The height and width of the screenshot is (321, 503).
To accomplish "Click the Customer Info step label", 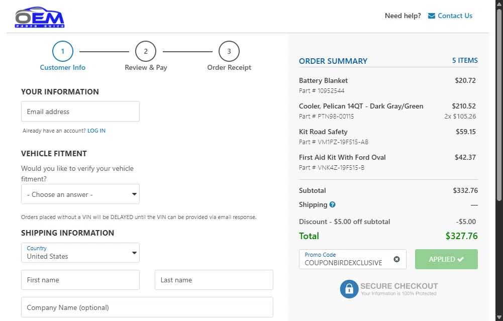I will coord(62,67).
